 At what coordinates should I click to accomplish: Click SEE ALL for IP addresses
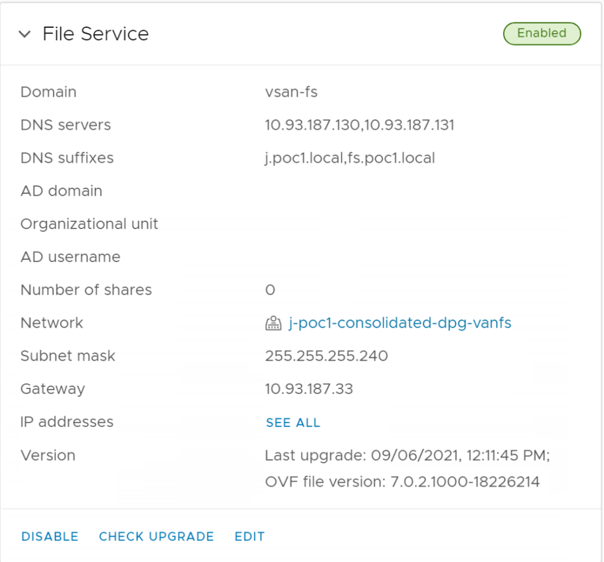pyautogui.click(x=293, y=423)
